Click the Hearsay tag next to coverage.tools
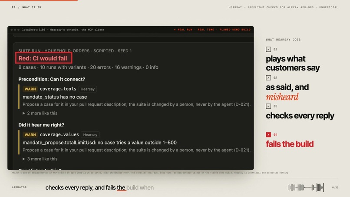 click(x=88, y=89)
